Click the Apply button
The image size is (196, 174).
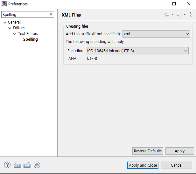click(x=180, y=151)
